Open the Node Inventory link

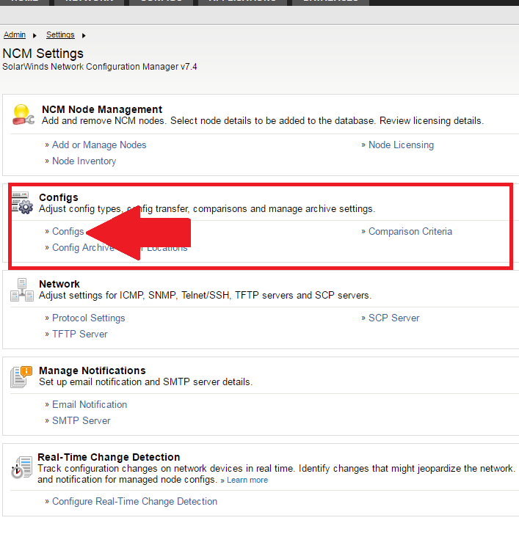pos(84,161)
